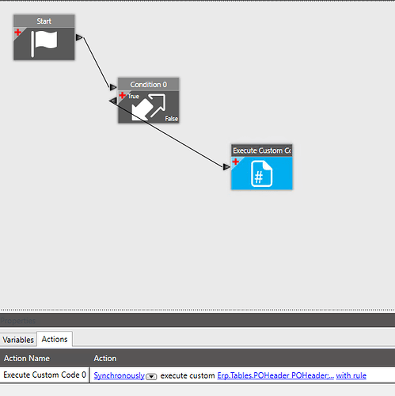Click the Start node title bar
Viewport: 395px width, 396px height.
44,21
